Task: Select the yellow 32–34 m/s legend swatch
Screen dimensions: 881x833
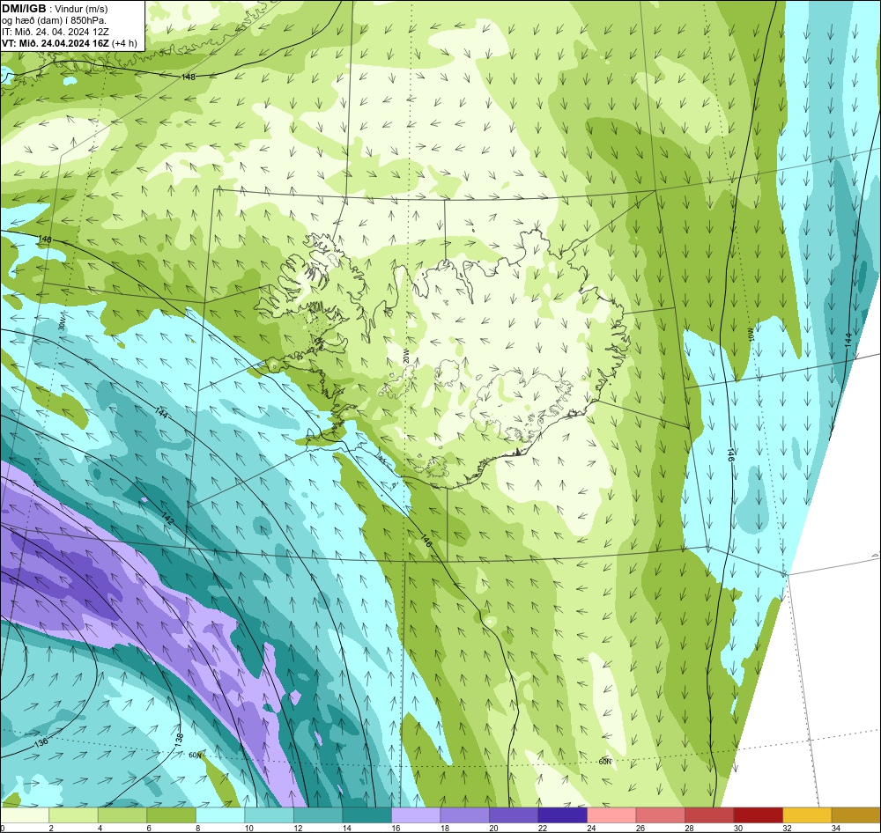Action: point(807,815)
